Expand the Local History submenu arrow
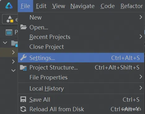The width and height of the screenshot is (145, 114). click(x=141, y=88)
